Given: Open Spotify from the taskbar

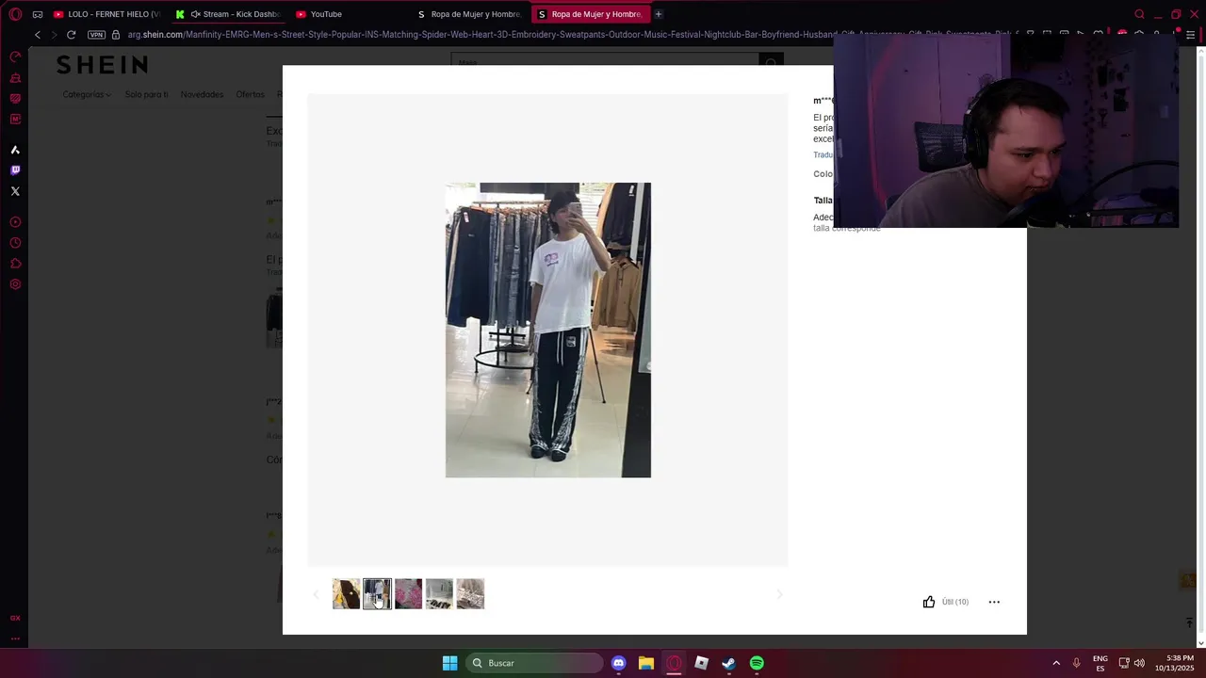Looking at the screenshot, I should pos(757,663).
